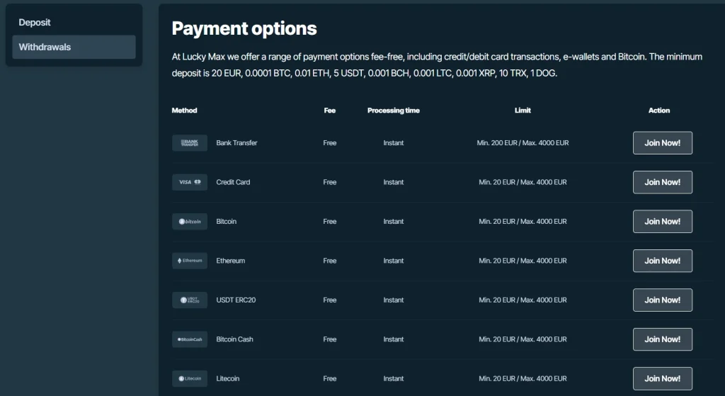Click Join Now for Bank Transfer

click(663, 143)
